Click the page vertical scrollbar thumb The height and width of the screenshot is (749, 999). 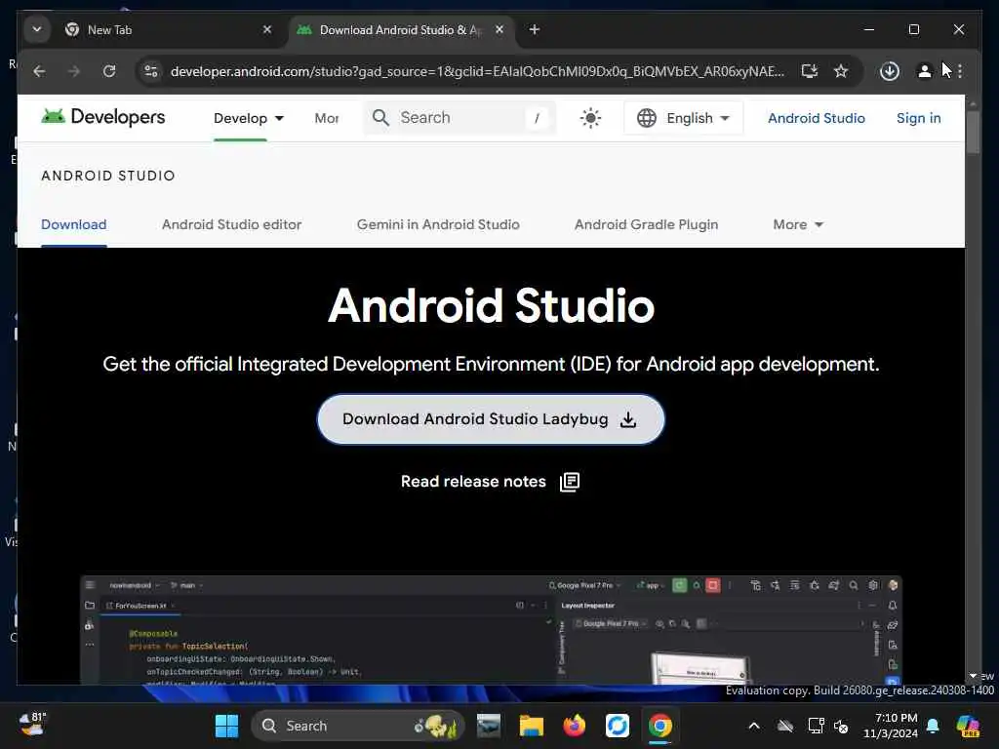click(973, 132)
